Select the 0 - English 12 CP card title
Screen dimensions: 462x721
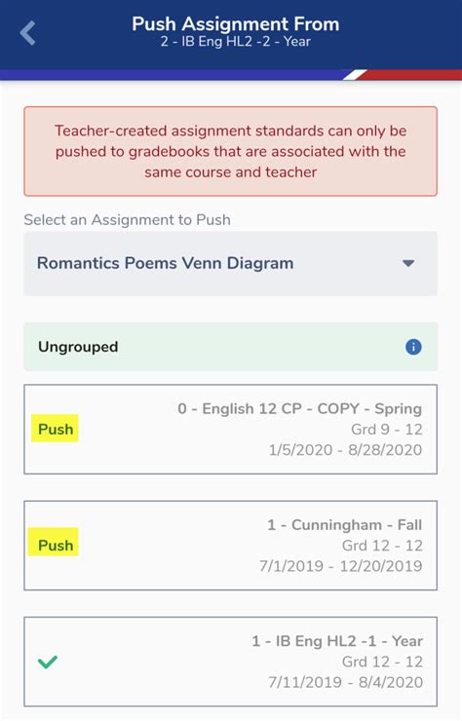[299, 408]
